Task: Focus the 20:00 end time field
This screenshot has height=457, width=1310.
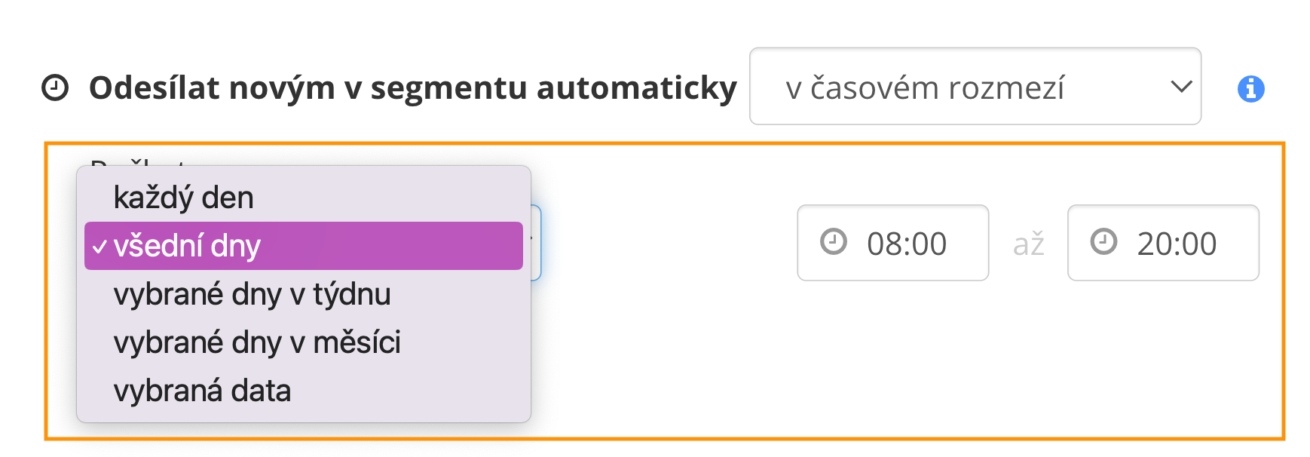Action: pyautogui.click(x=1177, y=244)
